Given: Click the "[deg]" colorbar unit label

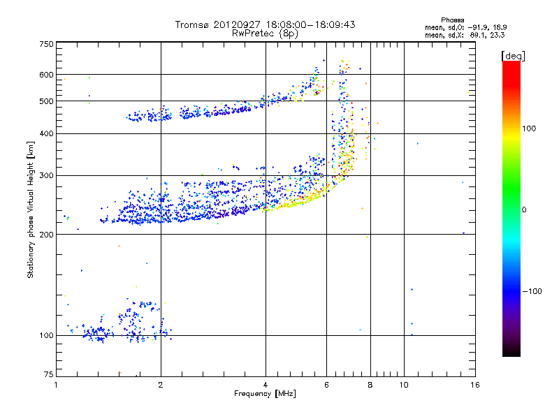Looking at the screenshot, I should 513,56.
